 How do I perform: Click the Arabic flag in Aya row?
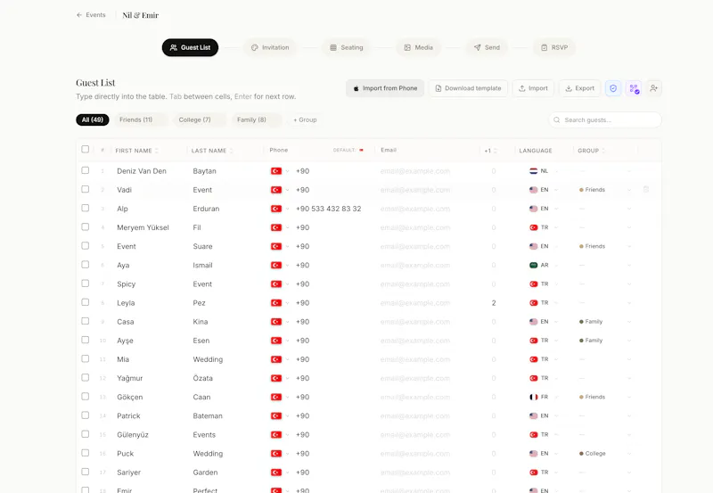pyautogui.click(x=533, y=265)
